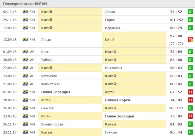Click the score 72 : 84
Screen dimensions: 195x136
(x=176, y=52)
